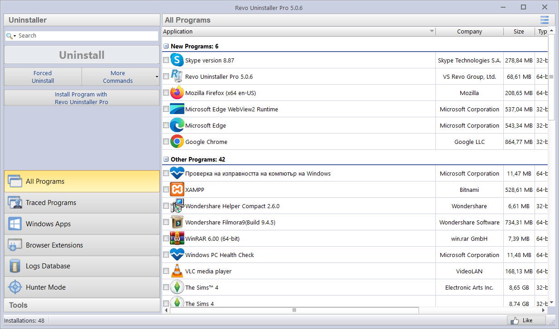Image resolution: width=559 pixels, height=329 pixels.
Task: Click the Windows Apps sidebar icon
Action: click(x=15, y=224)
